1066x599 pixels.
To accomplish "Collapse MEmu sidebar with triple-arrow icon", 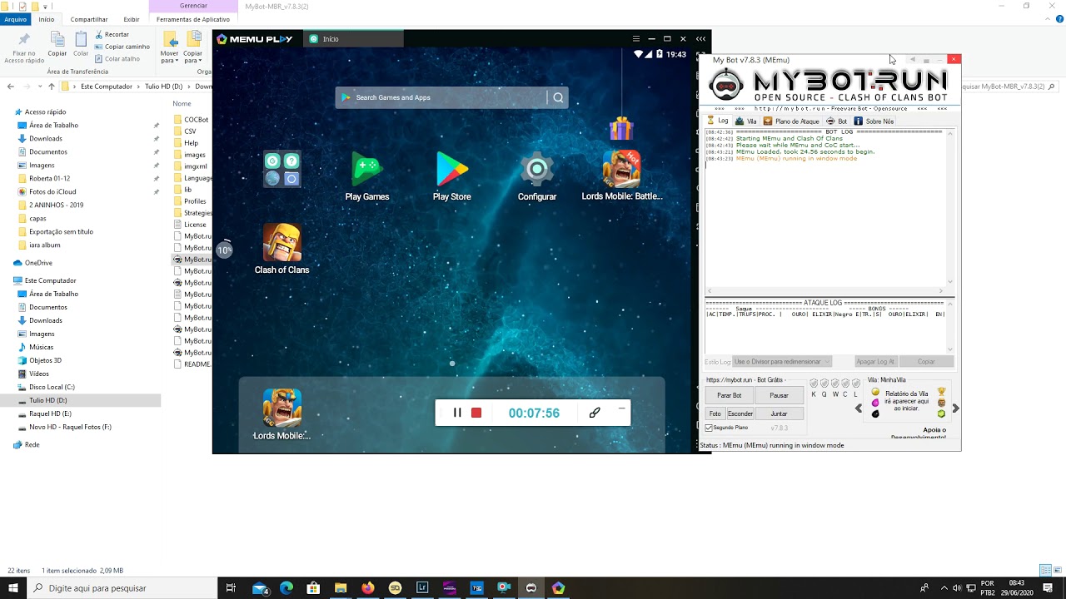I will pyautogui.click(x=701, y=39).
